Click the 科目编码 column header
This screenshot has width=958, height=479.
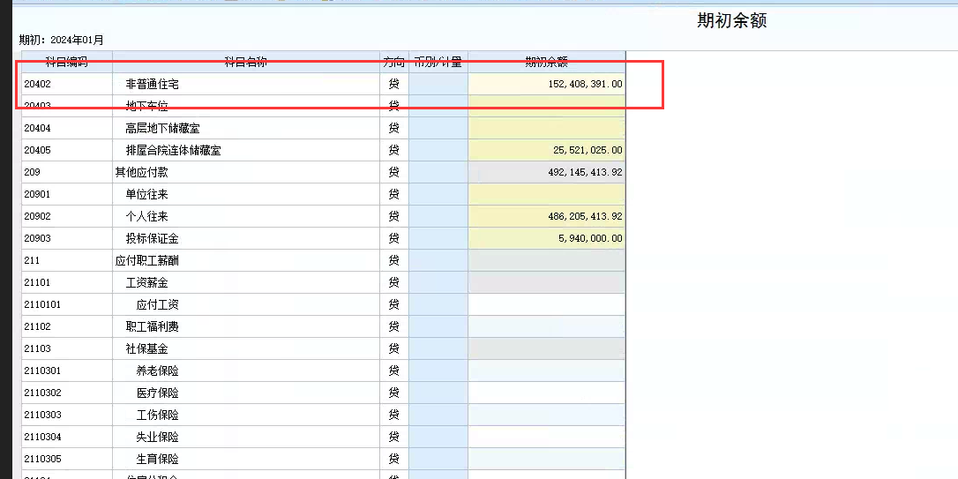67,62
